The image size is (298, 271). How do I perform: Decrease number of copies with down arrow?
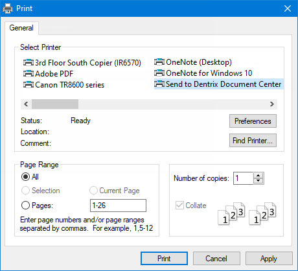(x=258, y=181)
